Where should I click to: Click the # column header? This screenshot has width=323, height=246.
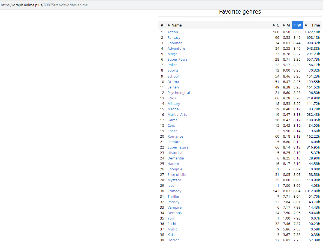coord(162,25)
